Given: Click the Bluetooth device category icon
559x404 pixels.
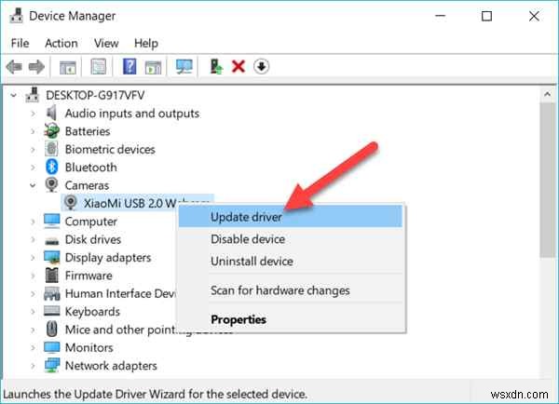Looking at the screenshot, I should tap(53, 168).
